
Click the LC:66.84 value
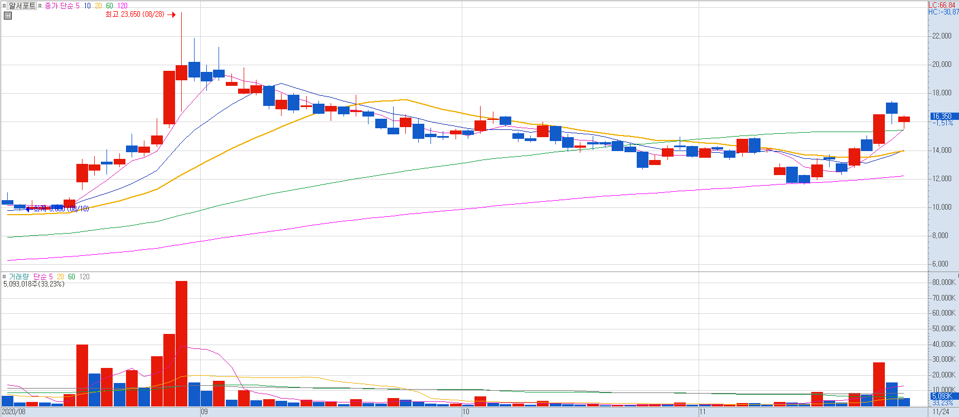click(943, 5)
